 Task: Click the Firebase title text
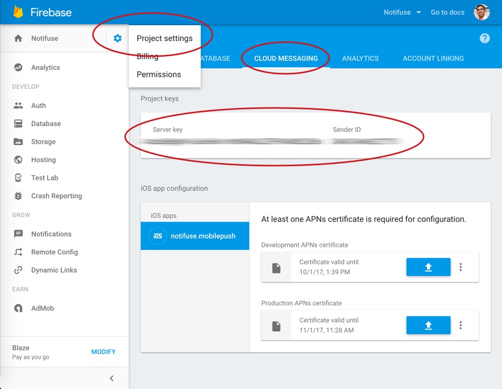(51, 12)
